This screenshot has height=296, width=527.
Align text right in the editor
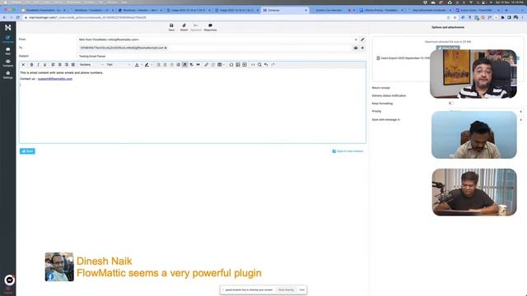[x=66, y=65]
